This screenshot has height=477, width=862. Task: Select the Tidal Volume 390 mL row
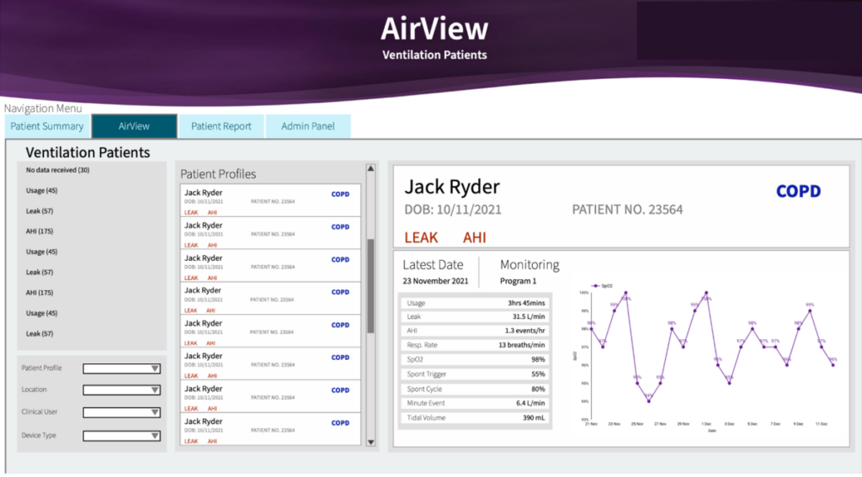tap(475, 418)
